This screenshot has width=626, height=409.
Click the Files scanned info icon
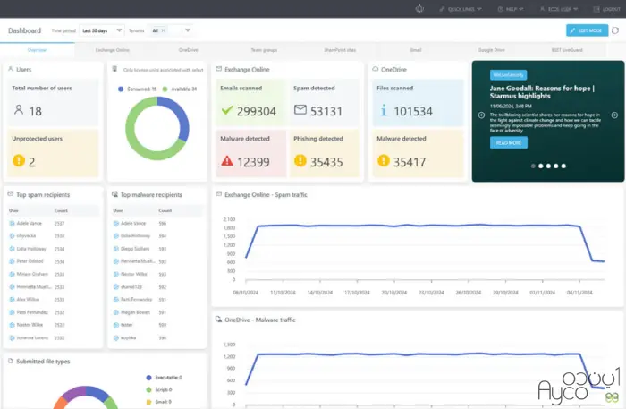pos(384,111)
